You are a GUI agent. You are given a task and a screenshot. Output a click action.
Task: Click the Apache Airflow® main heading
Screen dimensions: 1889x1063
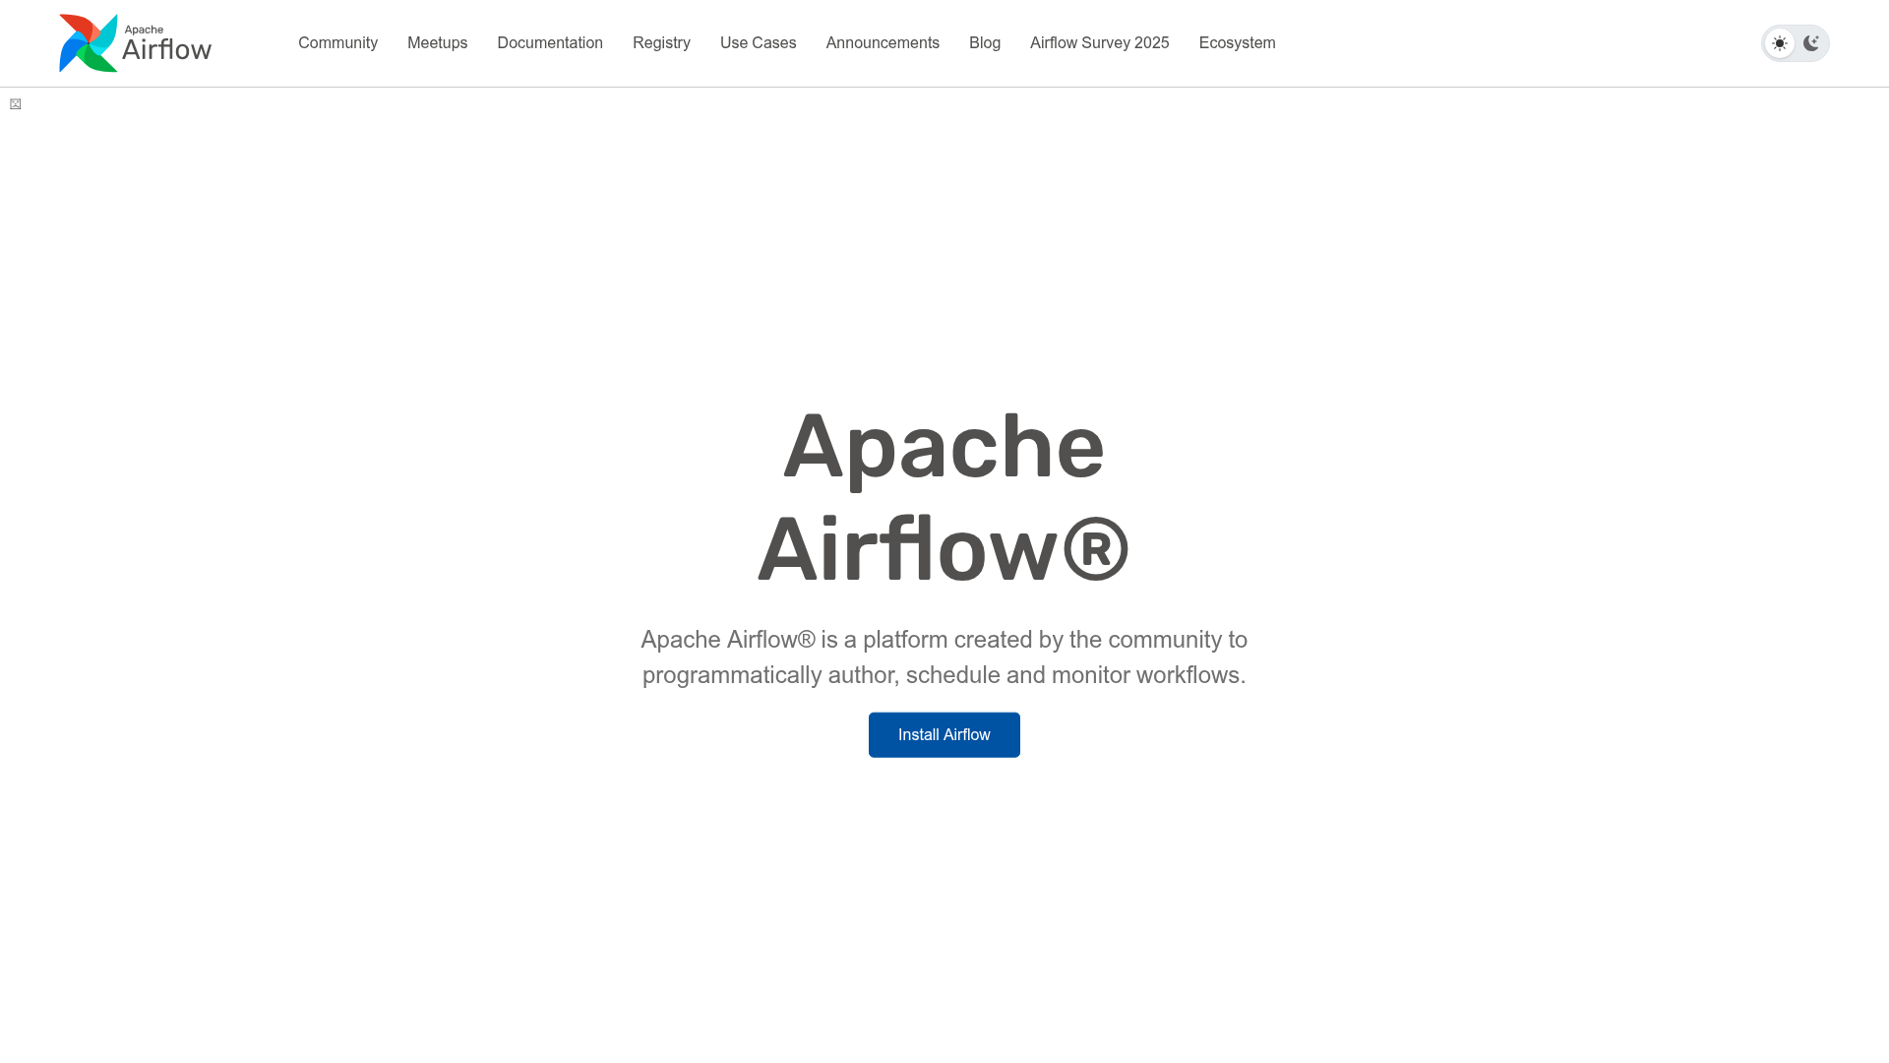click(944, 497)
